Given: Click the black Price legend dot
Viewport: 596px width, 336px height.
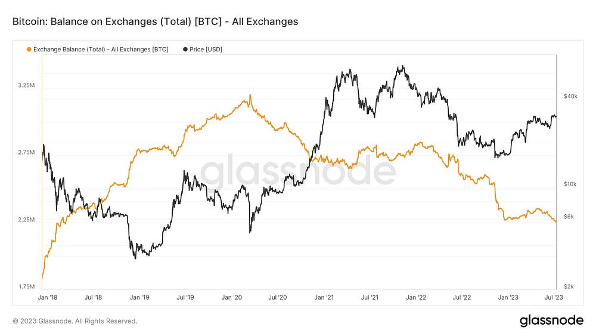Looking at the screenshot, I should click(x=185, y=50).
